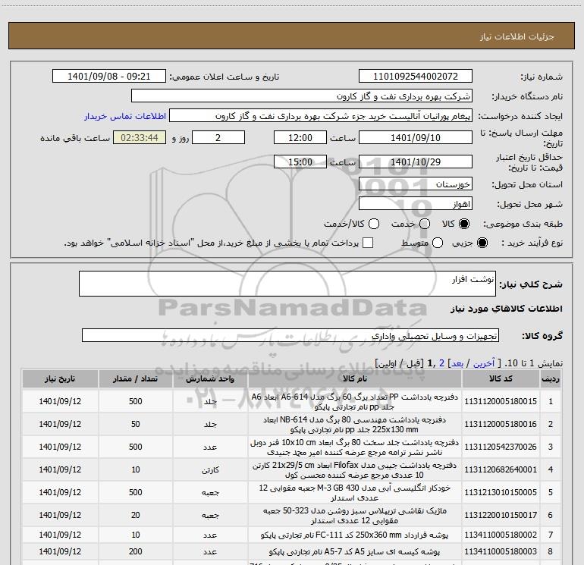Click the delivery province field خوزستان
The height and width of the screenshot is (565, 584).
click(x=416, y=184)
